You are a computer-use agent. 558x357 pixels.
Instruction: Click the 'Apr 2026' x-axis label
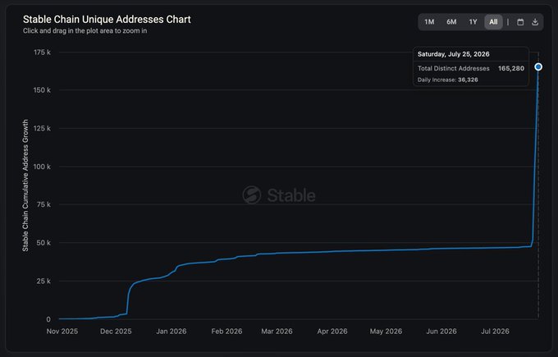click(x=332, y=332)
